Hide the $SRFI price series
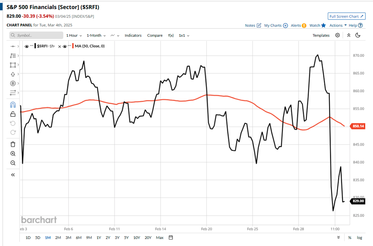The height and width of the screenshot is (246, 373). (x=27, y=46)
